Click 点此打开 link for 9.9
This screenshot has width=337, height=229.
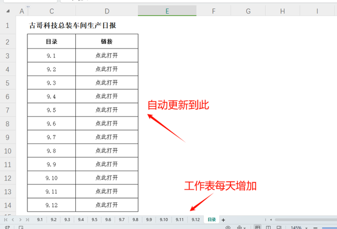coord(106,164)
